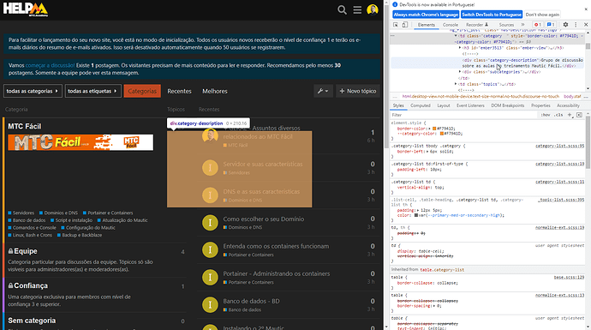Open DevTools three-dot customize menu
The height and width of the screenshot is (330, 591).
[576, 25]
